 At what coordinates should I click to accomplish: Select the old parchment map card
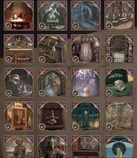click(119, 116)
